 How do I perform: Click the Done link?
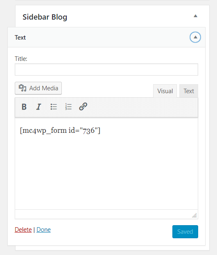tap(43, 230)
